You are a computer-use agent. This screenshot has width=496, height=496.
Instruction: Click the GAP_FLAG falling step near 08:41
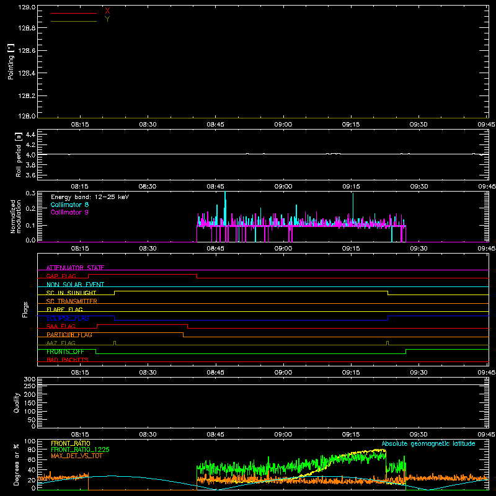tap(197, 276)
